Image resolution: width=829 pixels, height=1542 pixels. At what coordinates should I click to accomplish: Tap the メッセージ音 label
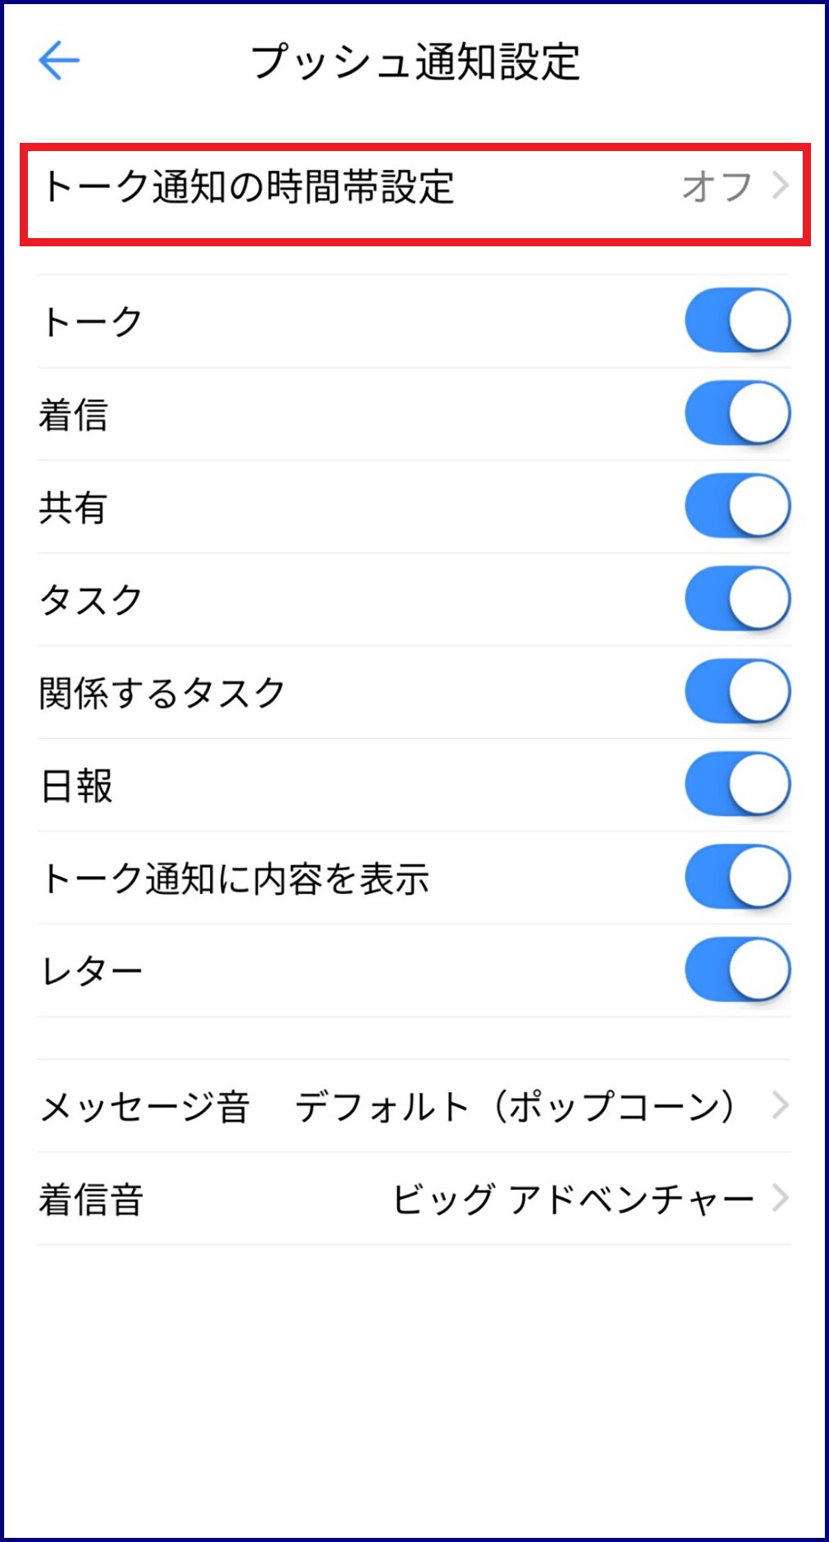[145, 1107]
